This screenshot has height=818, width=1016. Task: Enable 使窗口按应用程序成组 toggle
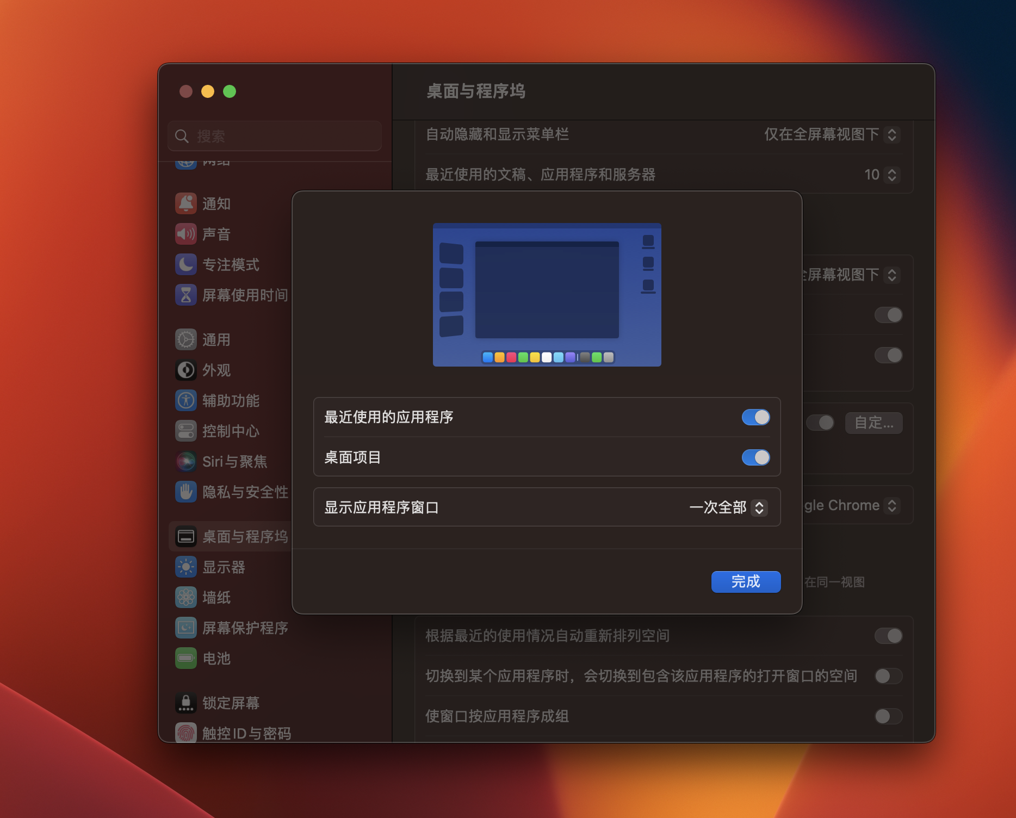pos(889,716)
